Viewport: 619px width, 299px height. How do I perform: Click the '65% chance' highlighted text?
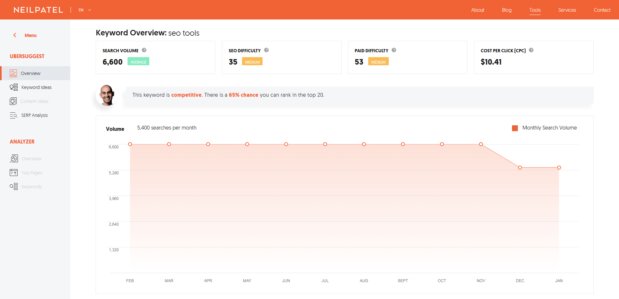pos(244,95)
